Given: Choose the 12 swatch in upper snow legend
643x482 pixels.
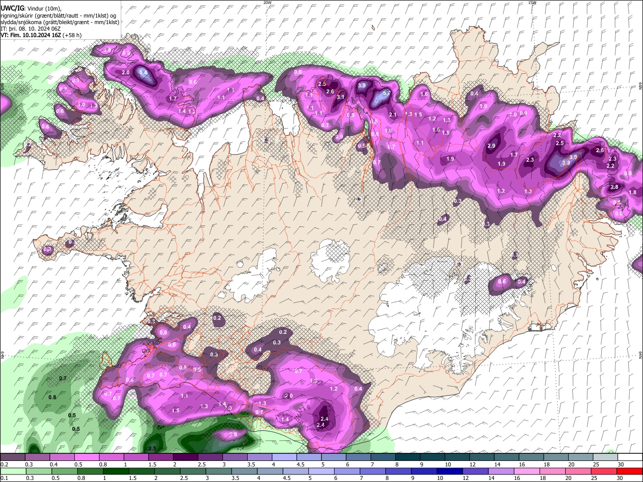Looking at the screenshot, I should pyautogui.click(x=481, y=457).
